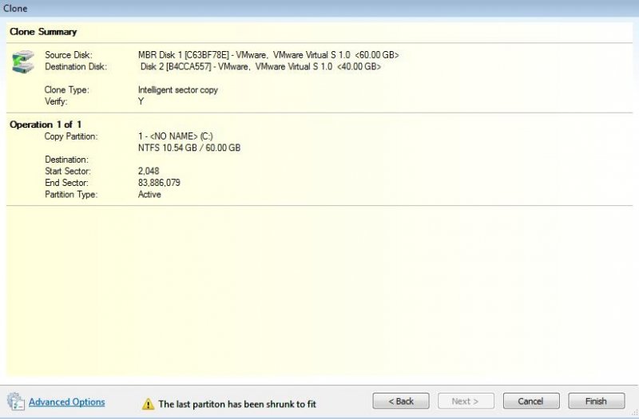Click the Cancel button
The image size is (639, 419).
pyautogui.click(x=531, y=401)
